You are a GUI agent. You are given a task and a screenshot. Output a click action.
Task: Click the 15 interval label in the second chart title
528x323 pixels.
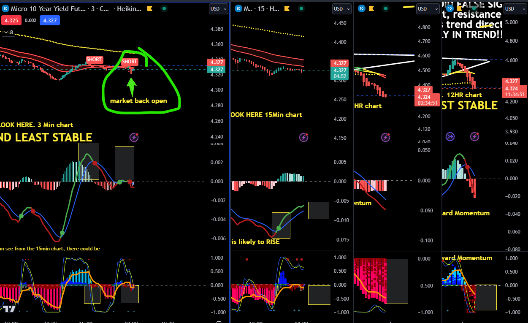point(261,8)
